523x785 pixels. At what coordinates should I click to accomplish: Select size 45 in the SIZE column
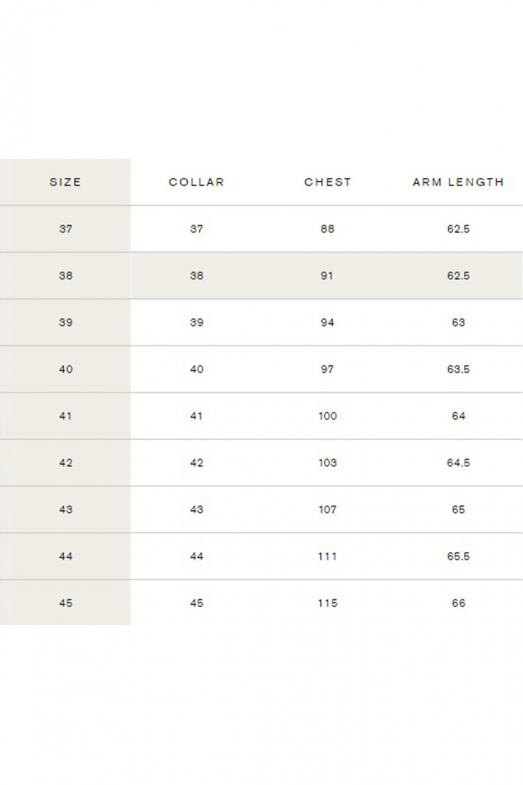pos(65,603)
